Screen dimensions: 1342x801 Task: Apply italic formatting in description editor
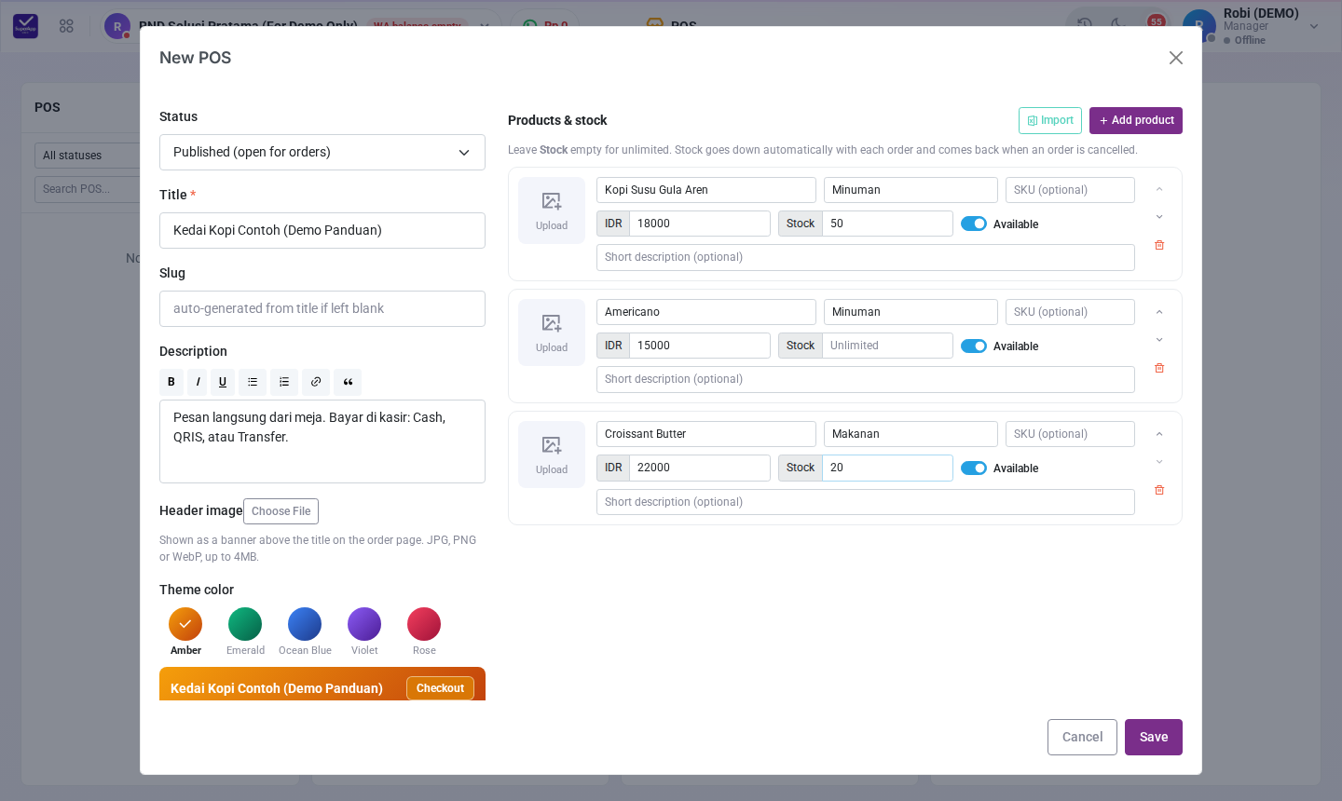coord(198,382)
